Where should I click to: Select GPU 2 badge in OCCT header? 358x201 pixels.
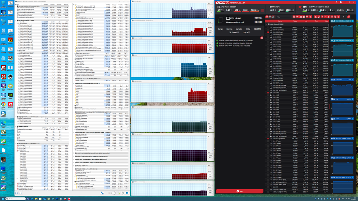pos(300,9)
